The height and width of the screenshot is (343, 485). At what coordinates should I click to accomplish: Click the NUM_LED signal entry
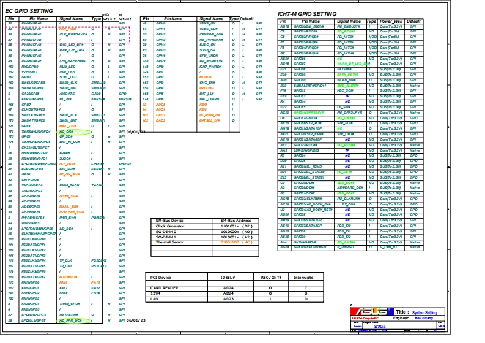point(67,67)
